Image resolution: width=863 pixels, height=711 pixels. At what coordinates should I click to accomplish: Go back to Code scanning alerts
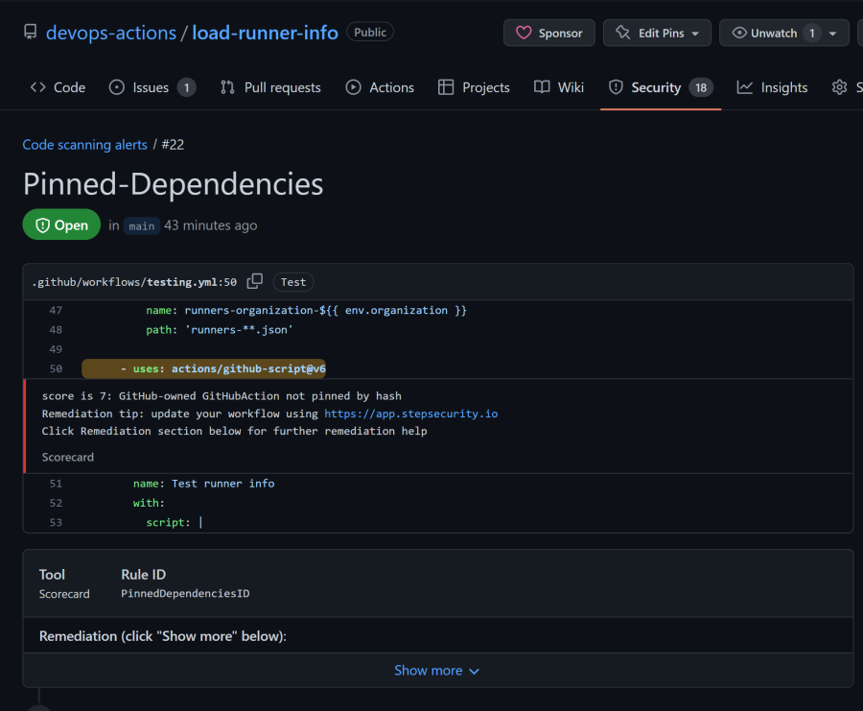(x=84, y=144)
